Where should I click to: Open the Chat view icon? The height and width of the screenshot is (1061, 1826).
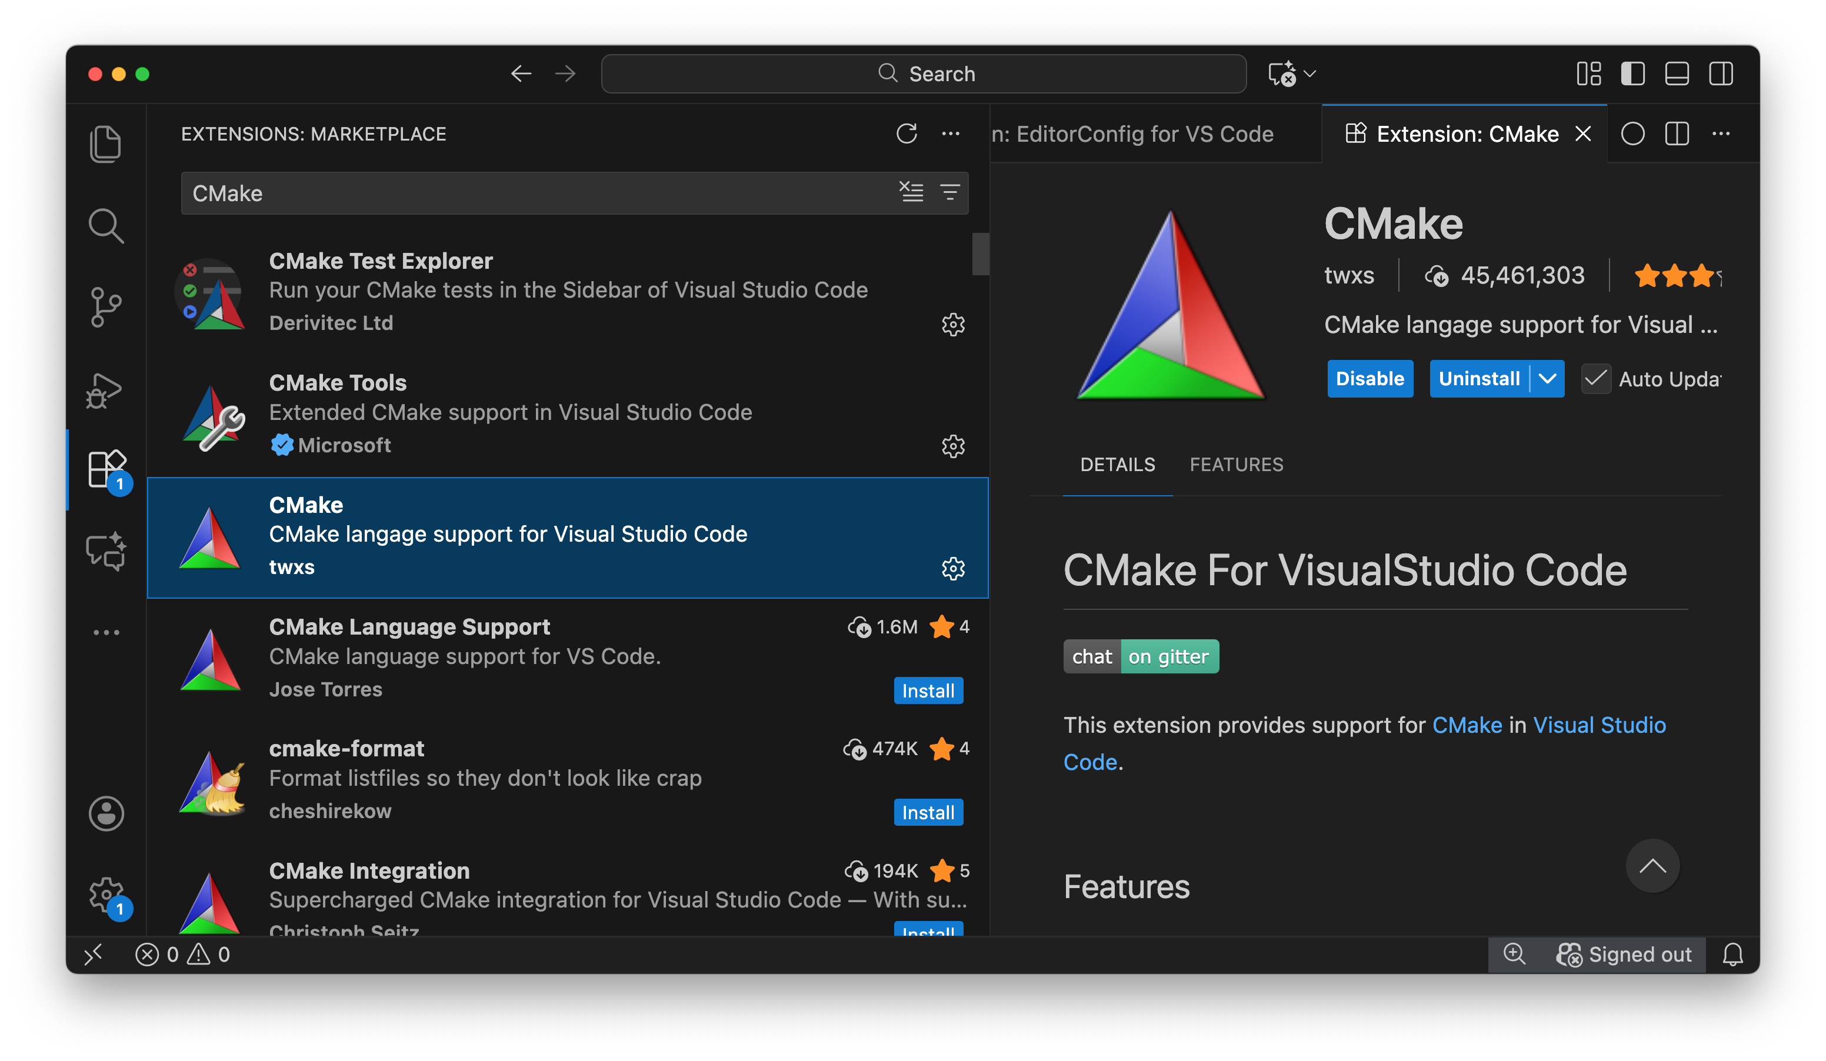tap(106, 552)
